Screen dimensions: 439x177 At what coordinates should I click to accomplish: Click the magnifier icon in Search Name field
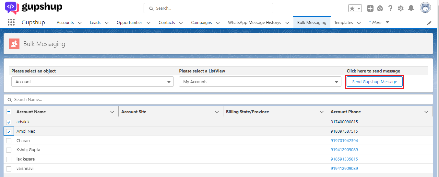tap(10, 100)
